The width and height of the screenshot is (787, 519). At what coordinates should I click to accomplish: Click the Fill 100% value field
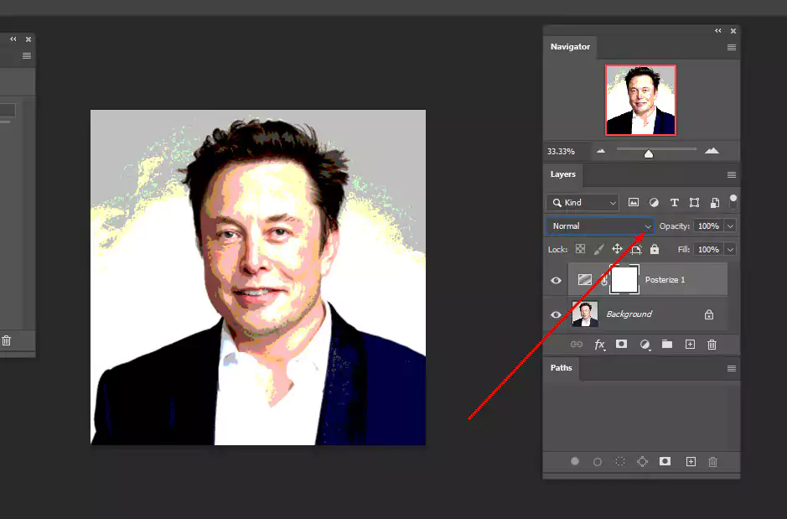click(708, 250)
